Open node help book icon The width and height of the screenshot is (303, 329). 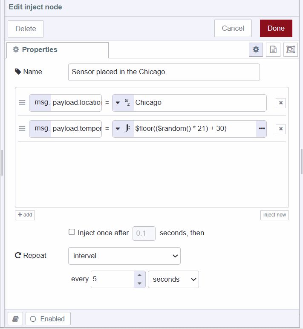click(x=15, y=319)
